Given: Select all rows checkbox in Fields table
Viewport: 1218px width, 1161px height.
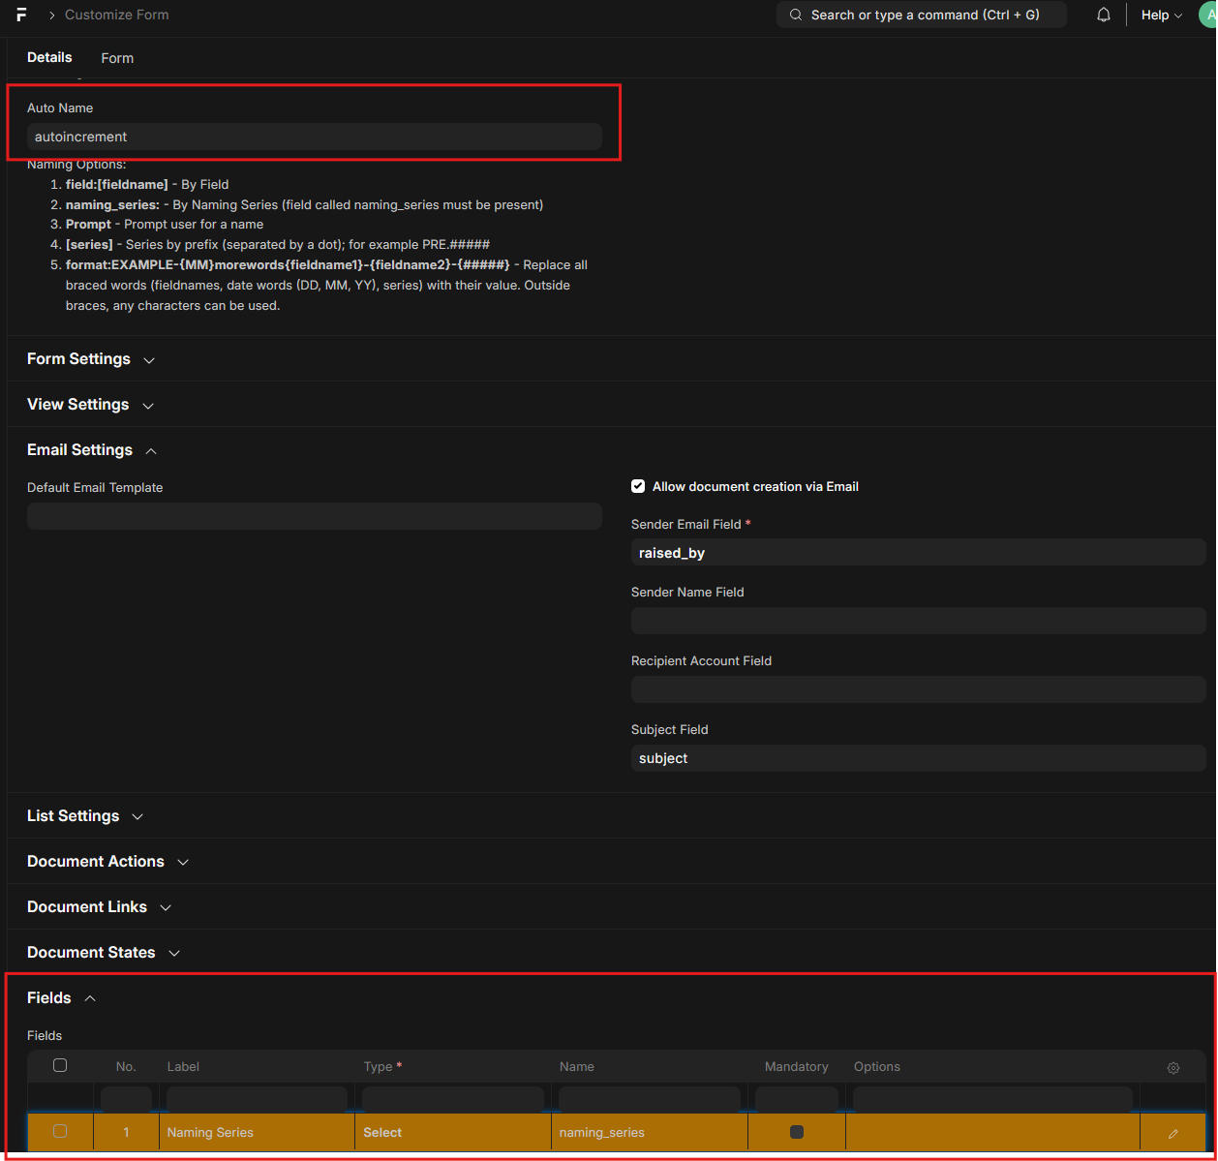Looking at the screenshot, I should 60,1065.
